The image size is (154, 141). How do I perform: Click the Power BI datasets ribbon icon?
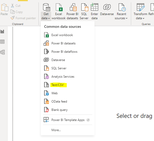click(x=72, y=11)
